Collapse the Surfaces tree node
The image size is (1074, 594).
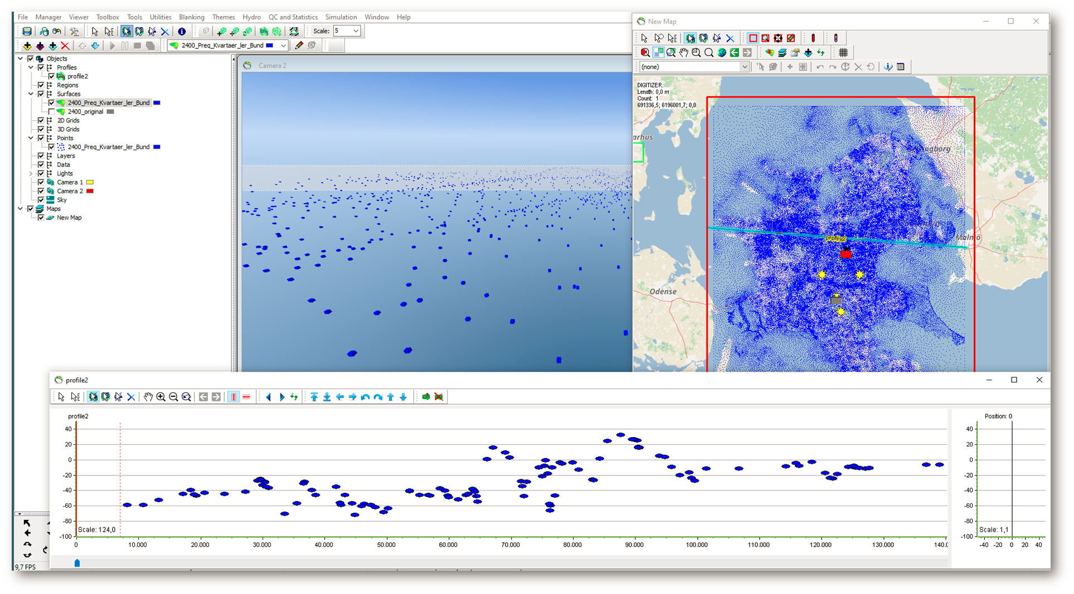pyautogui.click(x=31, y=94)
